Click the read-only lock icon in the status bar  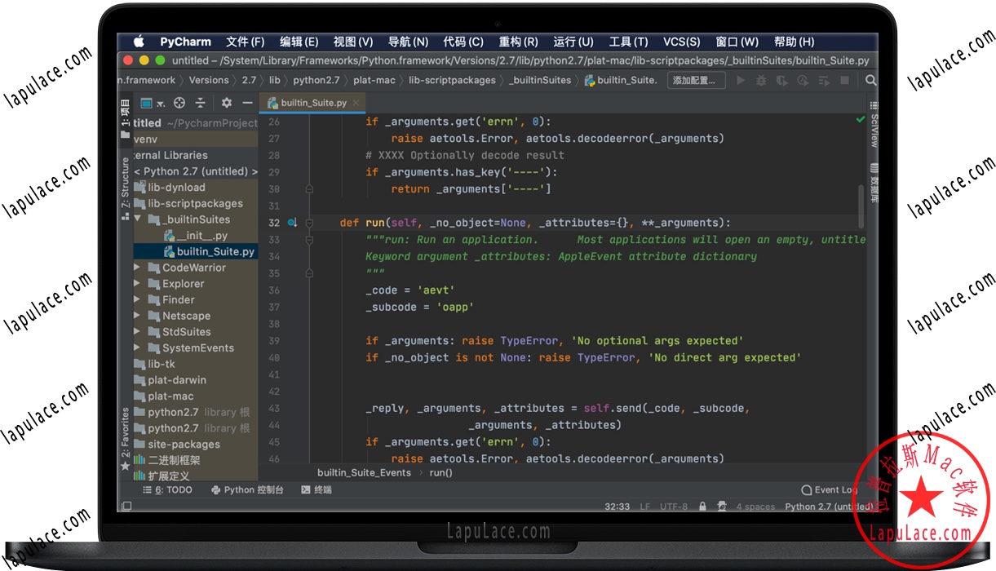point(702,507)
